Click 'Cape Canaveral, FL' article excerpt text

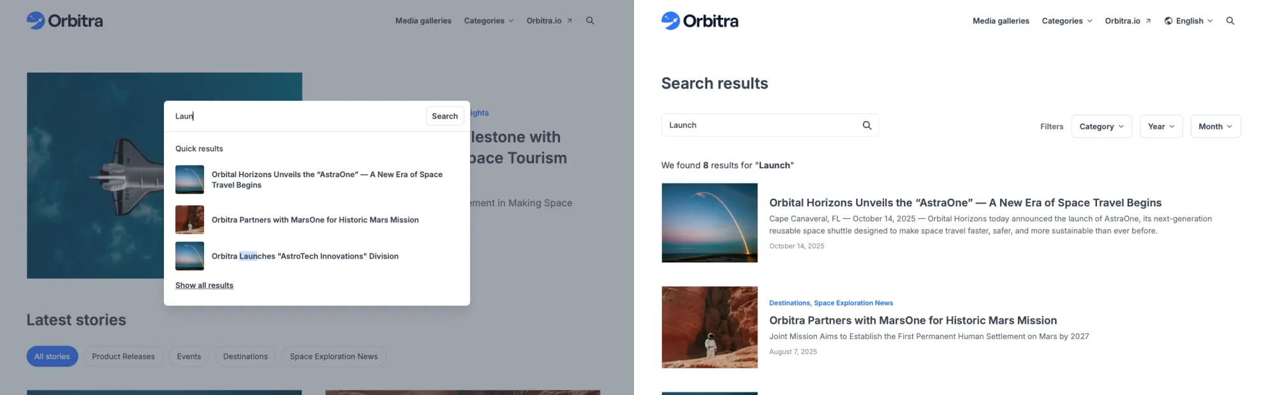click(991, 225)
